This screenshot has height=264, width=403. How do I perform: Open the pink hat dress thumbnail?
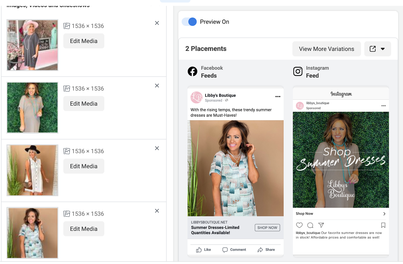point(32,45)
